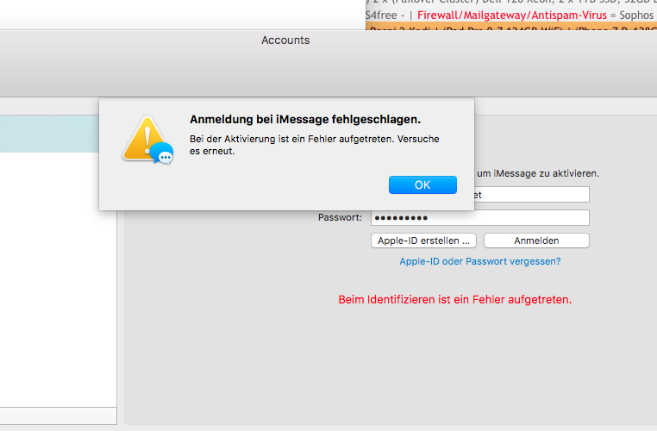657x431 pixels.
Task: Click red Firewall/Mailgateway/Antispam-Virus text in background window
Action: [x=511, y=16]
